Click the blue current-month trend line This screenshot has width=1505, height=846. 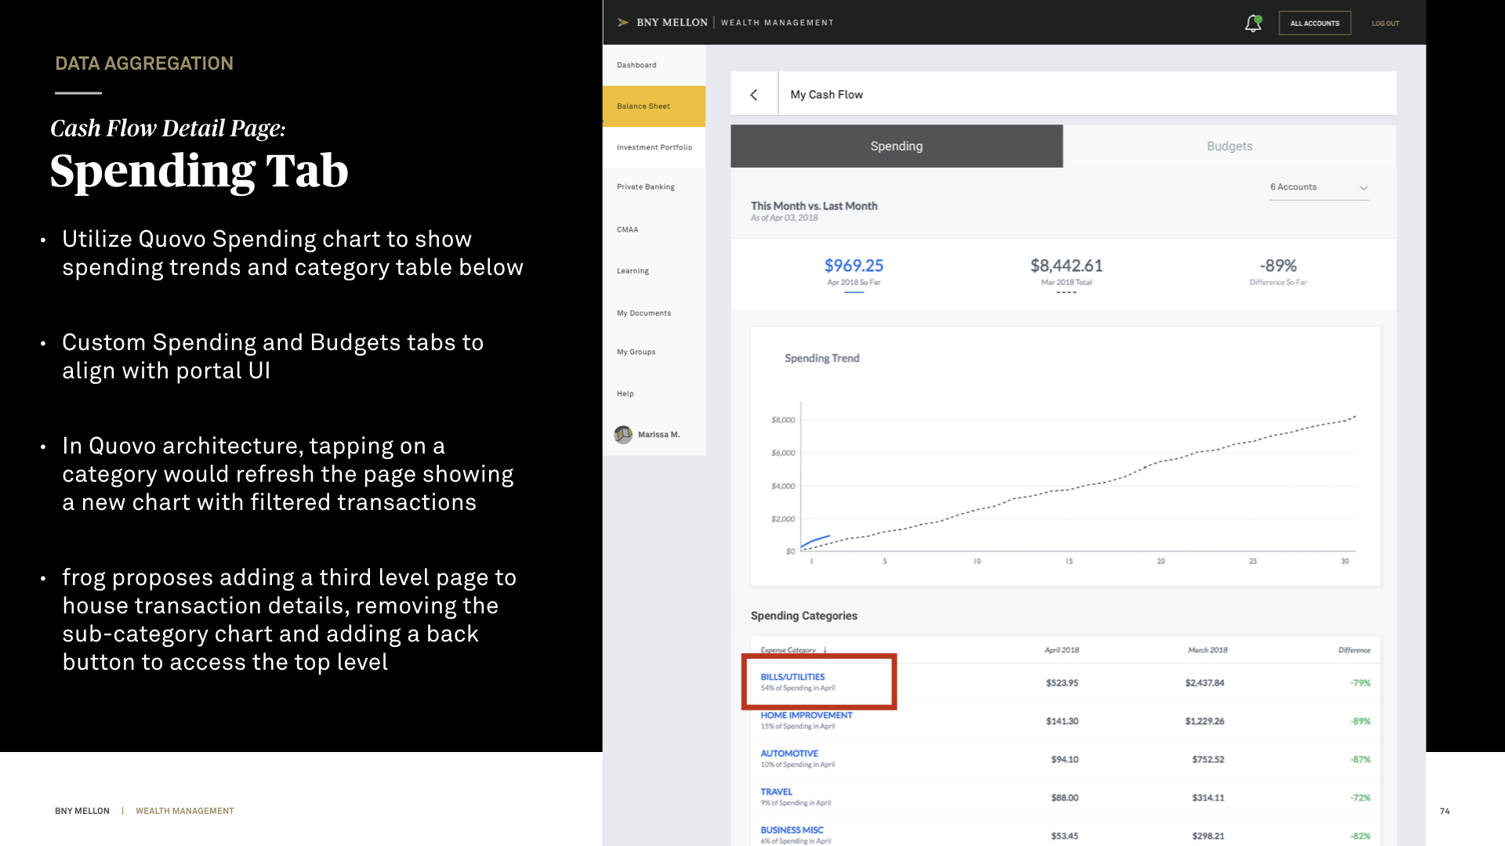[815, 540]
